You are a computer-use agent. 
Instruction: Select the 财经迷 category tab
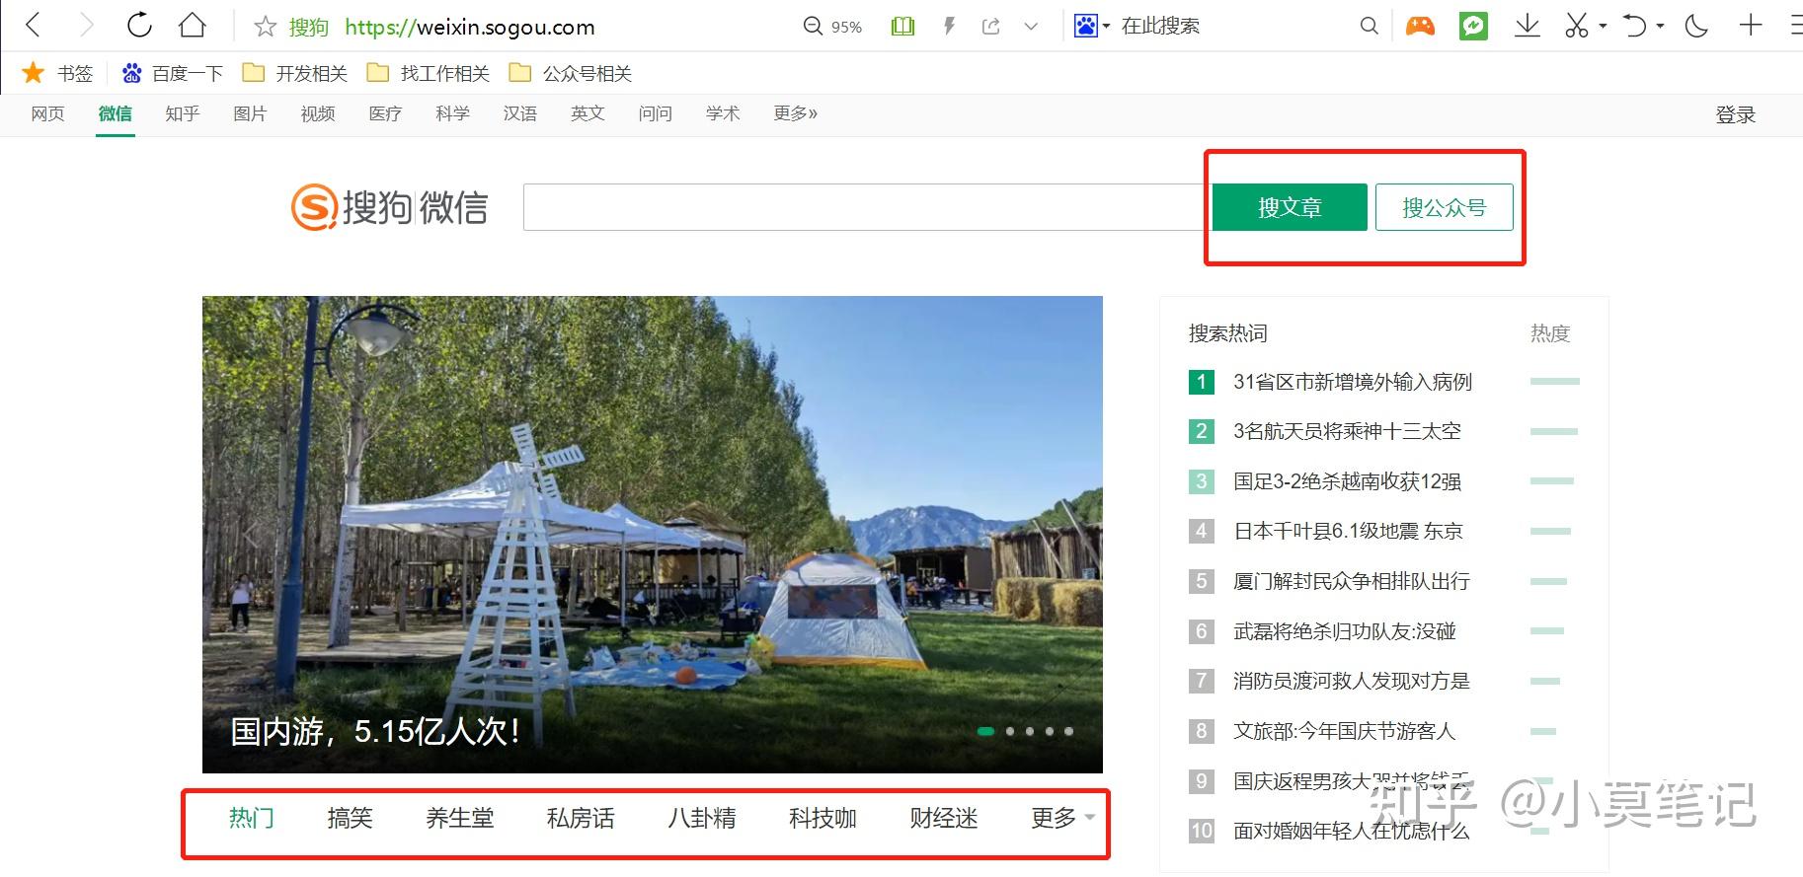[944, 818]
